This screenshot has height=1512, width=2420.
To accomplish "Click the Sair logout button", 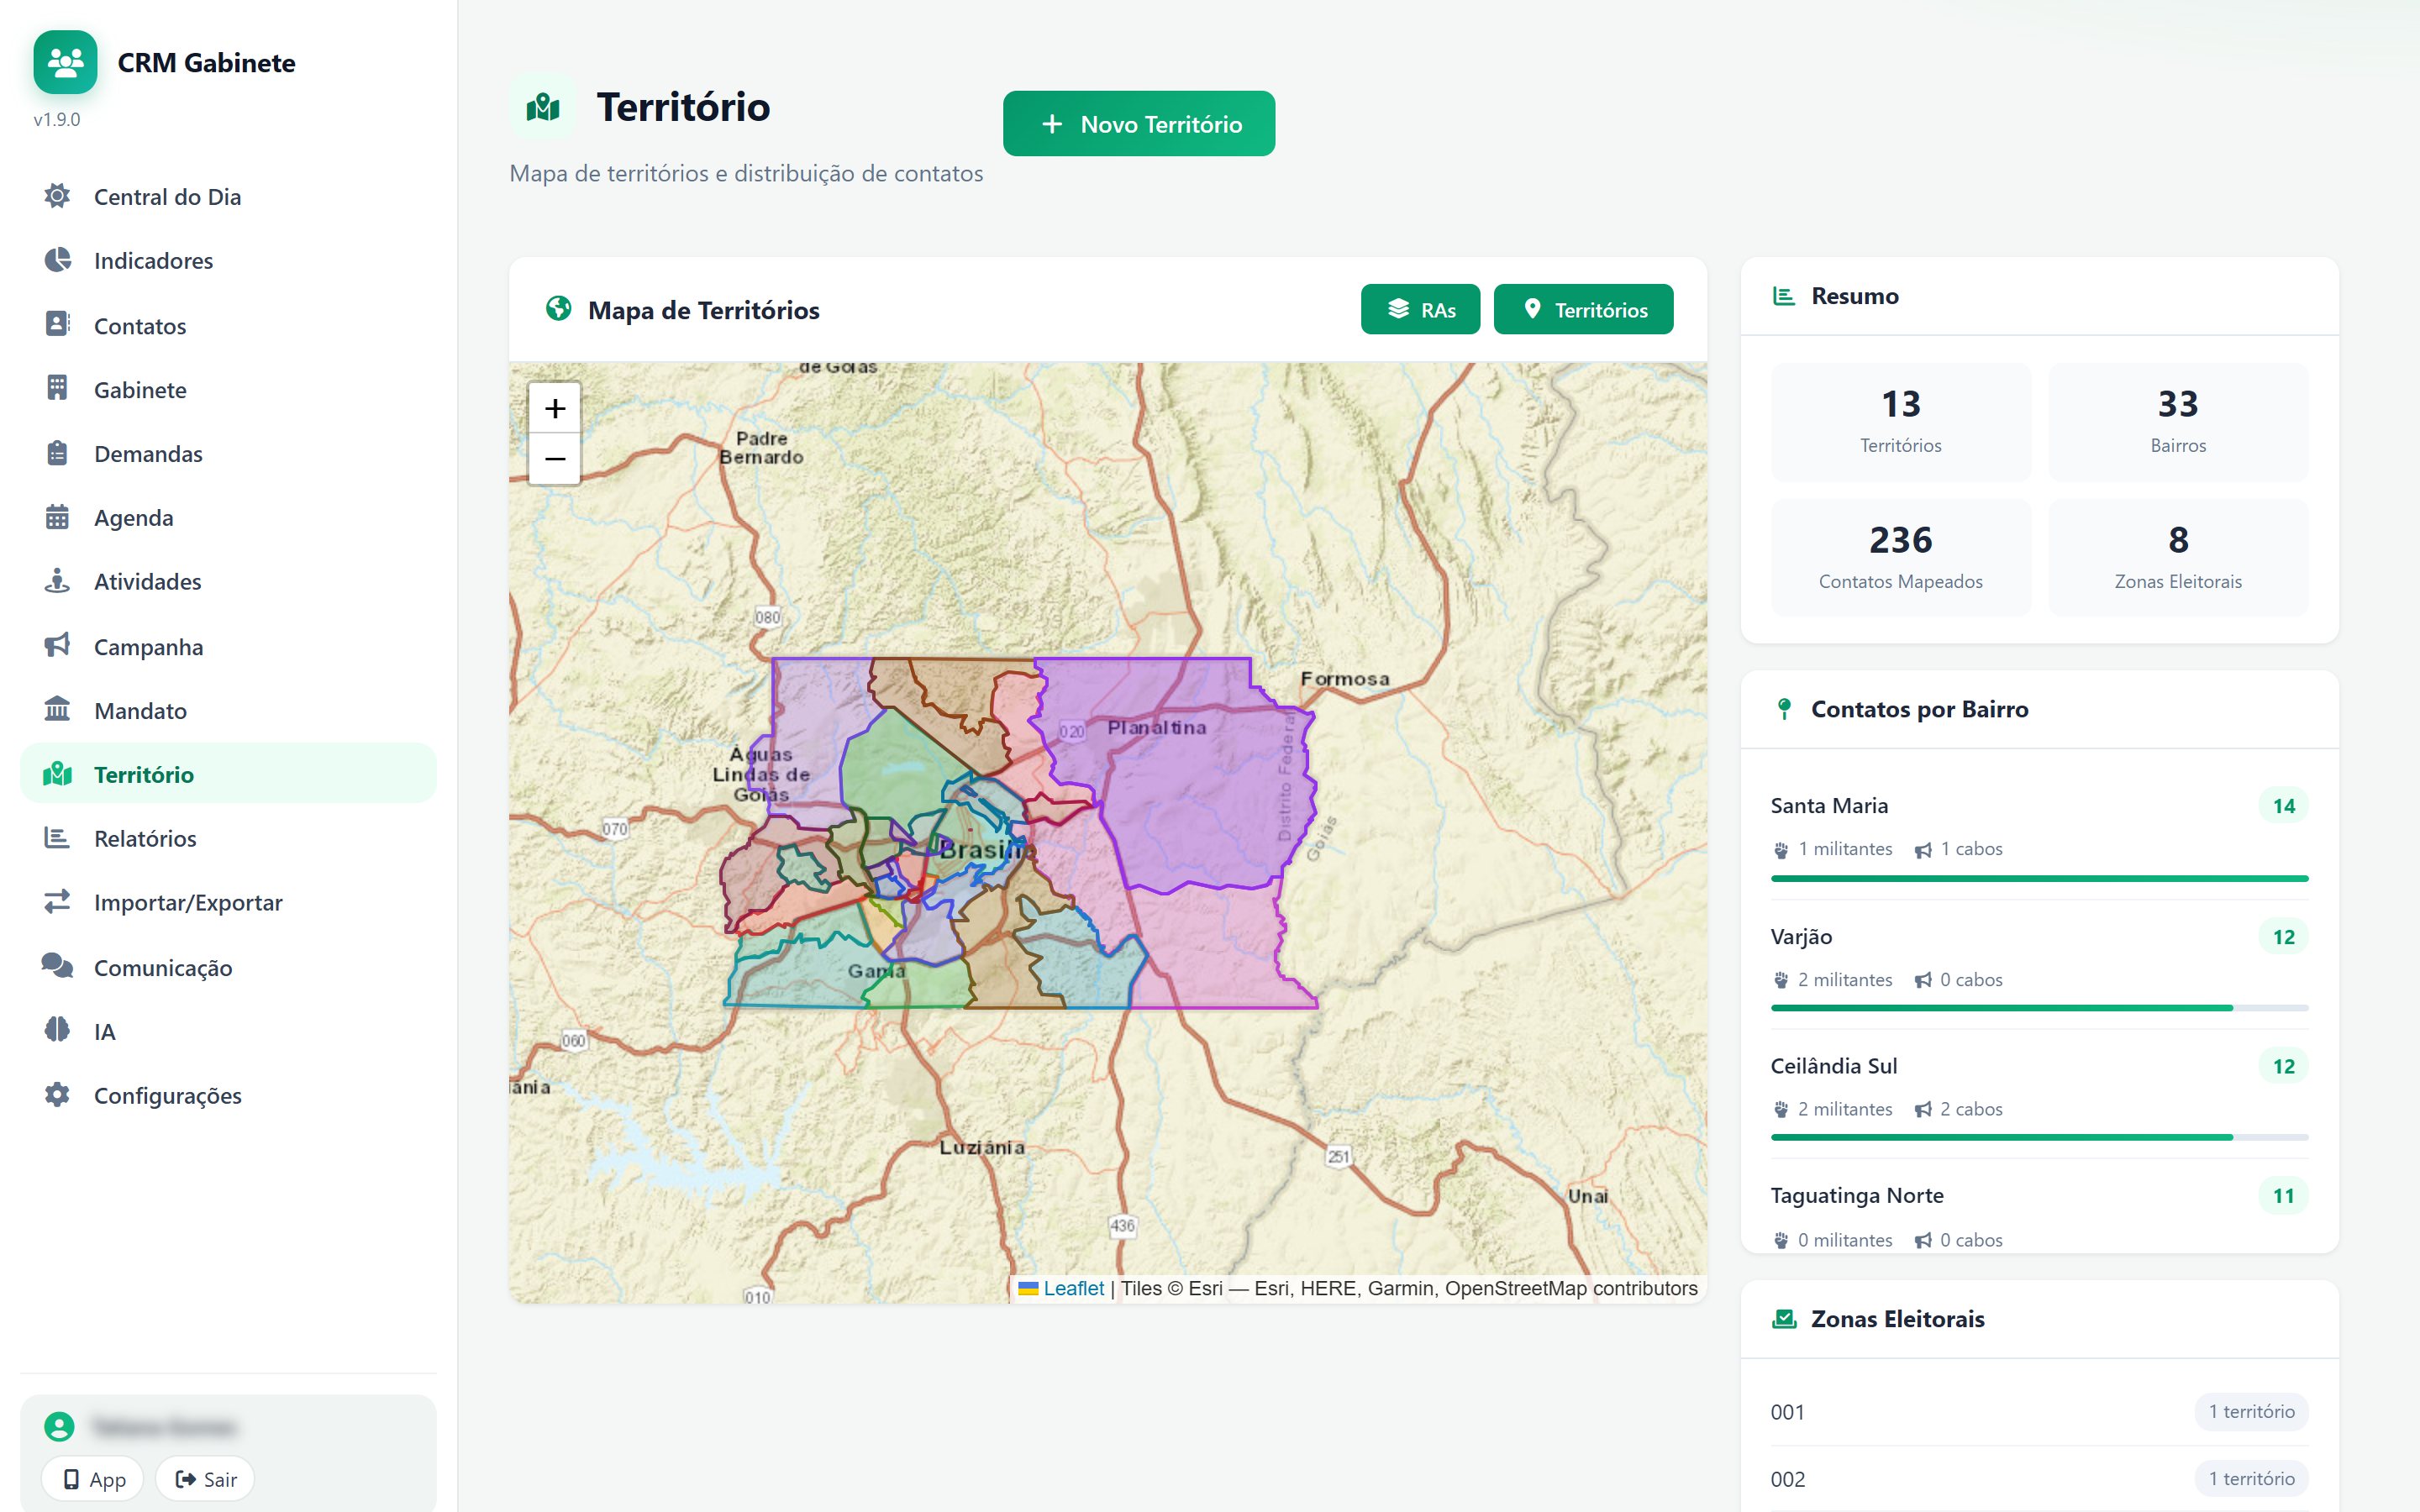I will click(206, 1479).
